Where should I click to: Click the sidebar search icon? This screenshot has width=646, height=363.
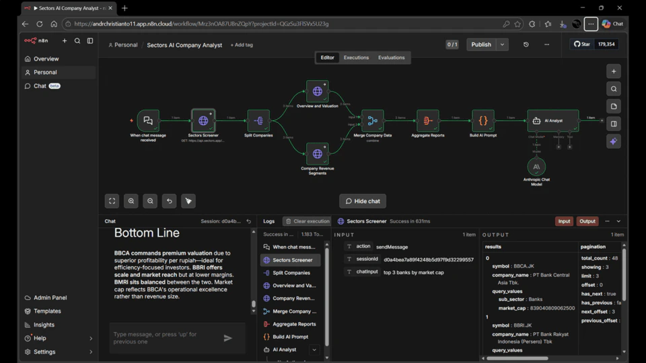point(77,41)
